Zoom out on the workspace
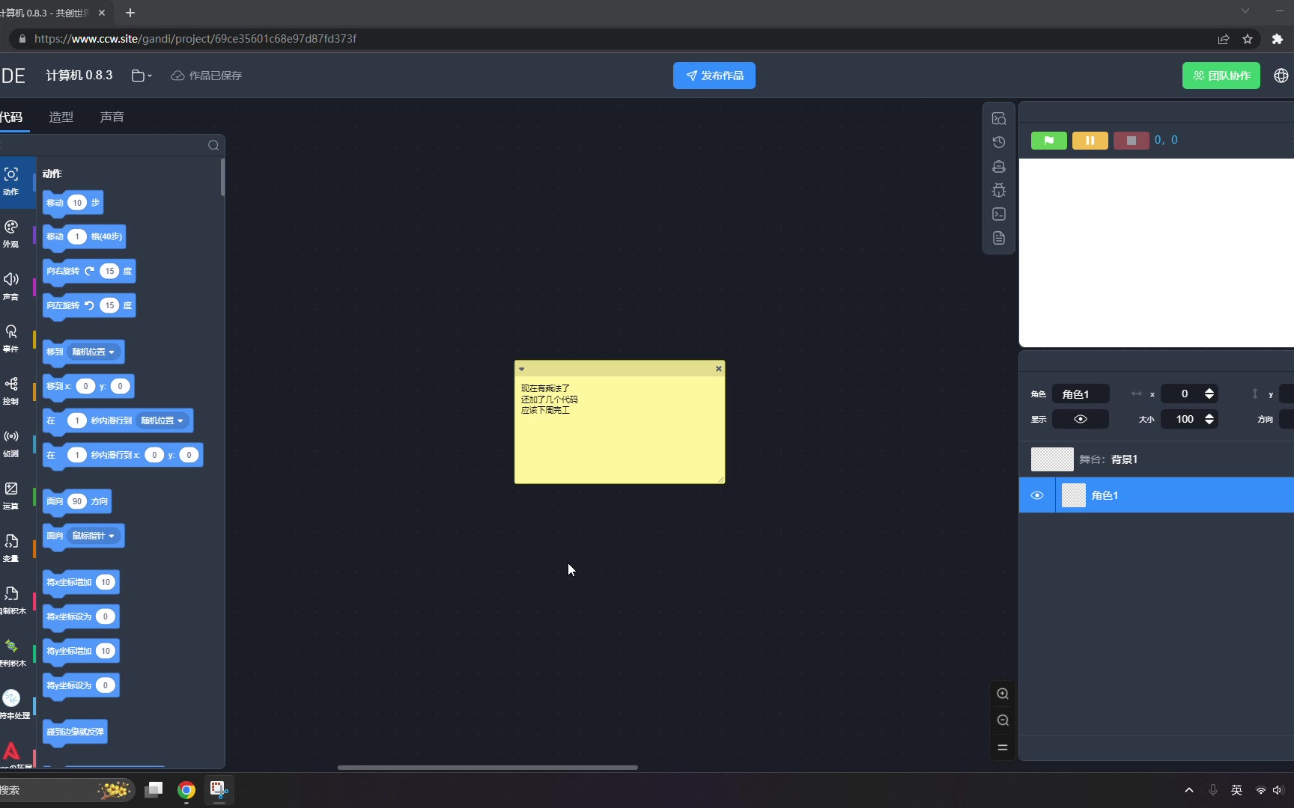 coord(1003,720)
